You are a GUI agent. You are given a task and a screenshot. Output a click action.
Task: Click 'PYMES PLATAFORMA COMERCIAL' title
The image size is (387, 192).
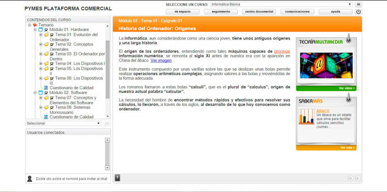[68, 8]
